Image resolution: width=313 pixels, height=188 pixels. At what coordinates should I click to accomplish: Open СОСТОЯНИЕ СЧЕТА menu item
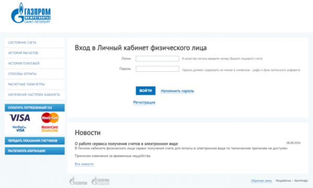[x=35, y=43]
